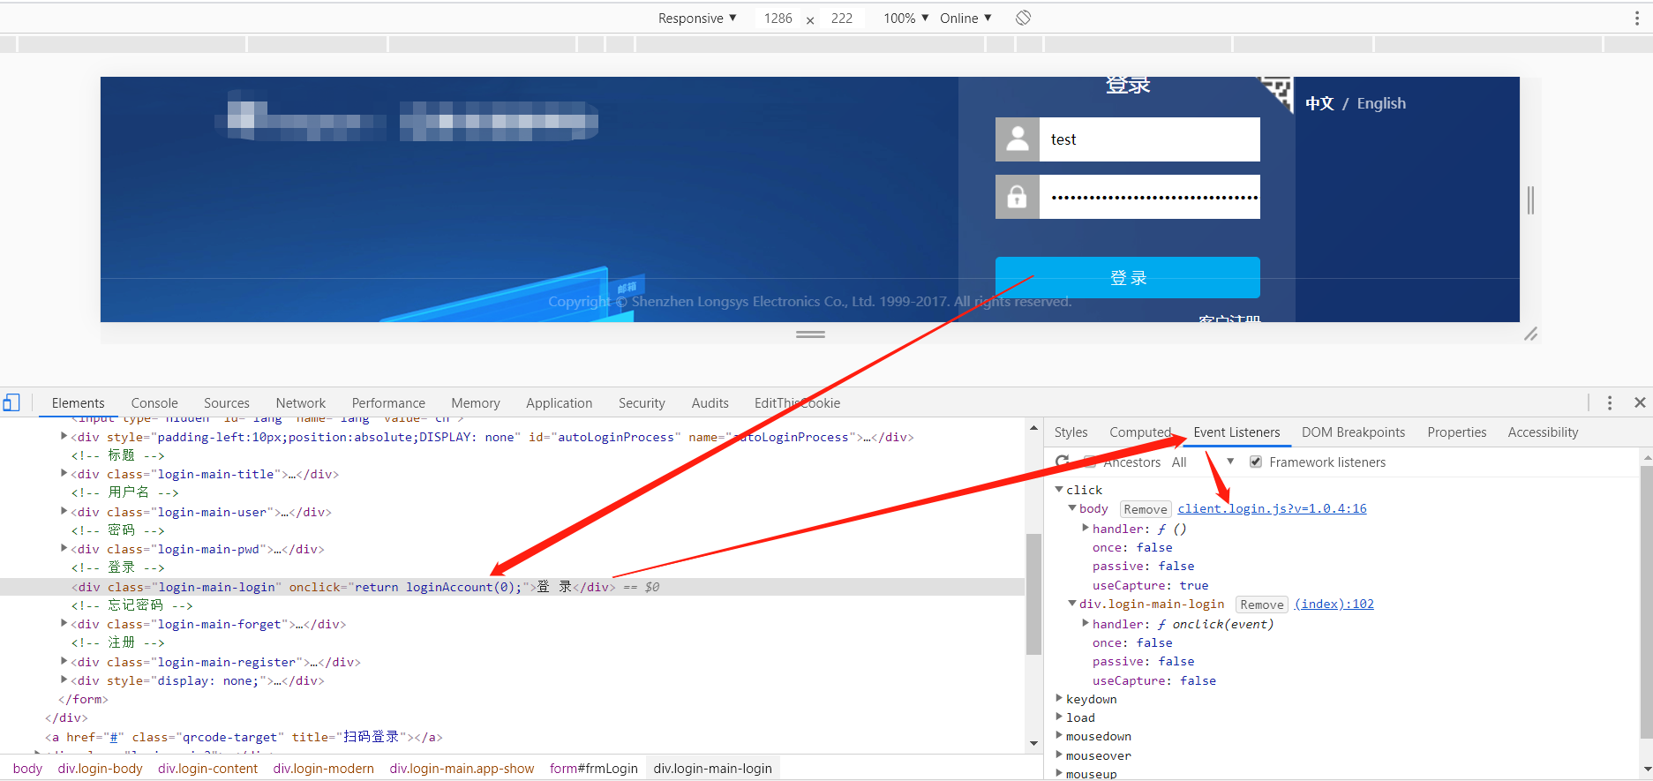Viewport: 1653px width, 781px height.
Task: Open client.login.js?v=1.0.4:16 source link
Action: click(x=1272, y=508)
